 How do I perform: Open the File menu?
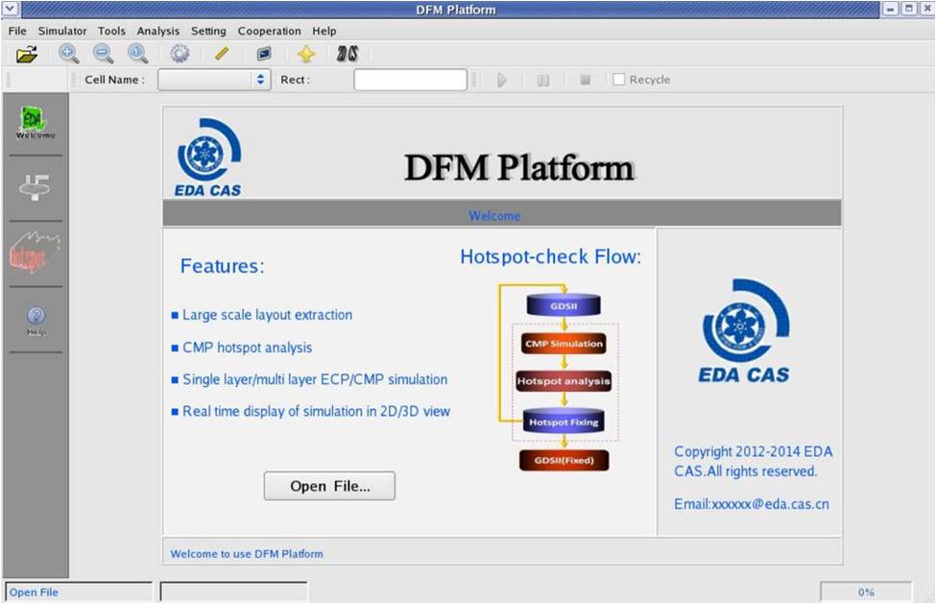[x=17, y=31]
